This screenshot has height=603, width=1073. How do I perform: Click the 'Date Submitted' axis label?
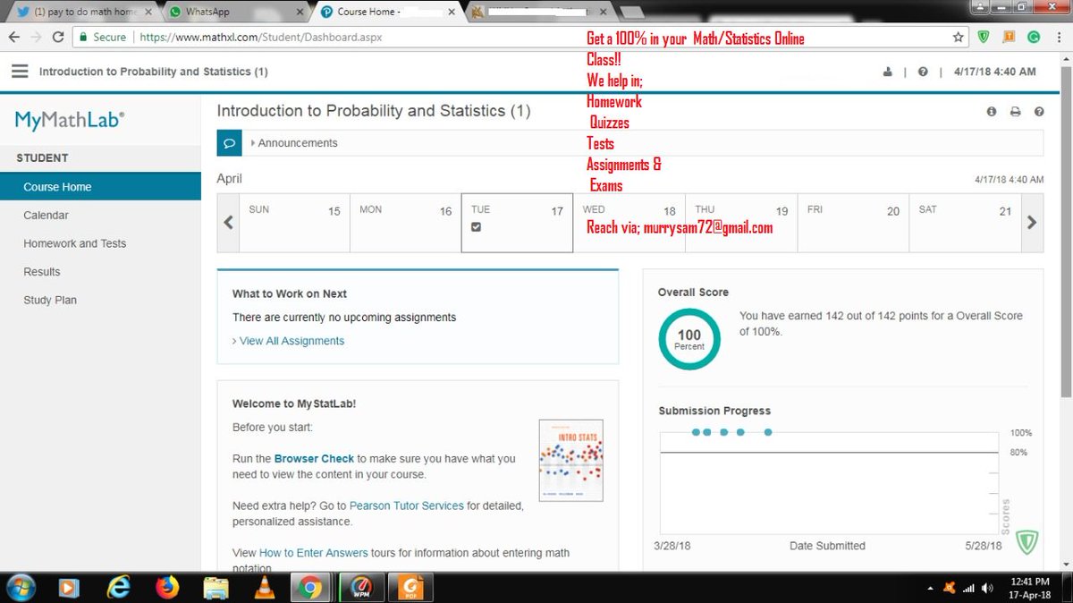827,546
